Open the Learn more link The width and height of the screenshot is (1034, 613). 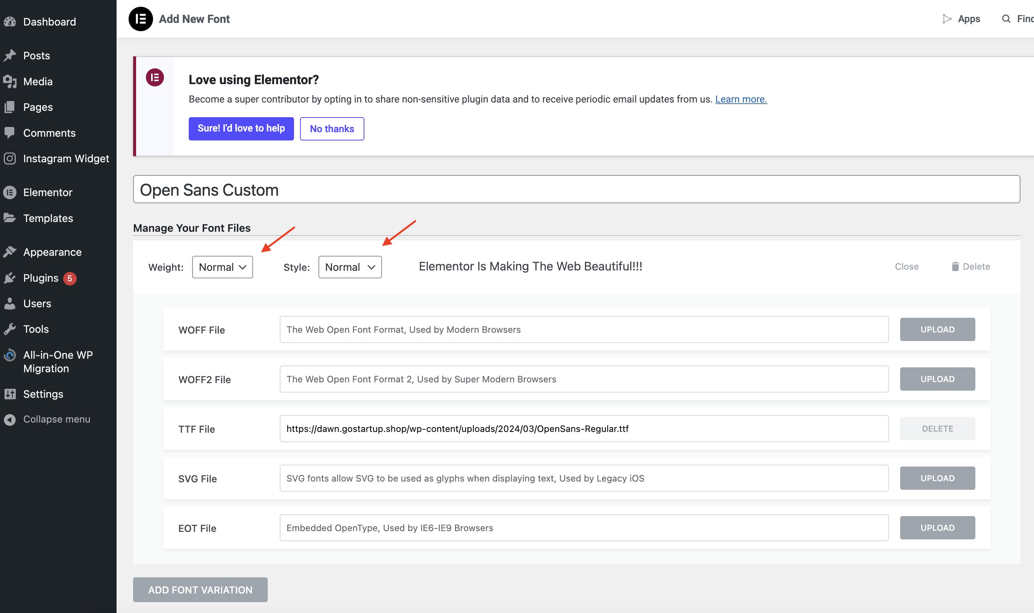[740, 99]
